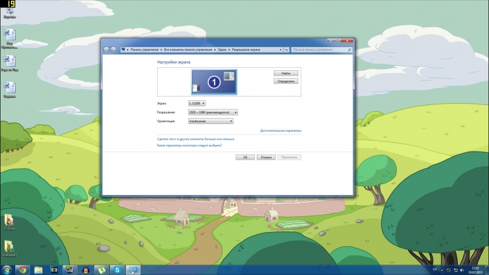Click the Применить button
This screenshot has width=489, height=275.
[289, 157]
